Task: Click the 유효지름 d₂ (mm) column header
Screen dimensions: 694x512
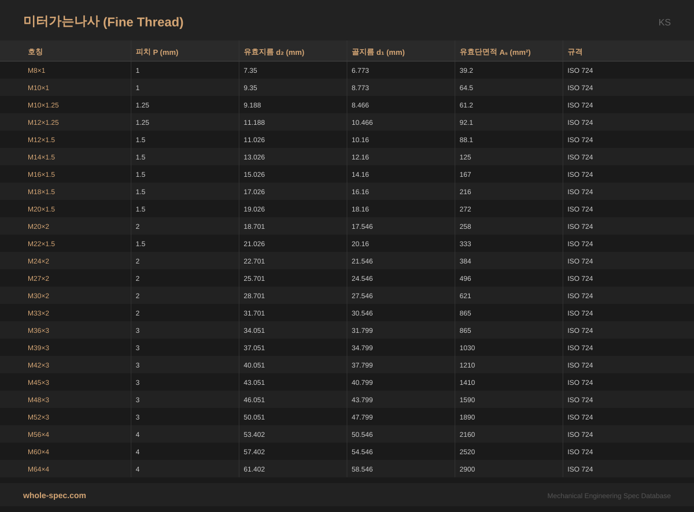Action: [274, 52]
